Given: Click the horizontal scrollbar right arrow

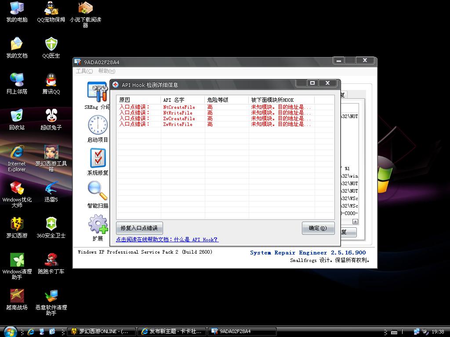Looking at the screenshot, I should (355, 222).
